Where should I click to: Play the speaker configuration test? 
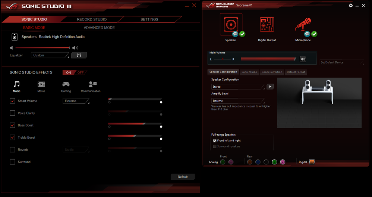(270, 87)
